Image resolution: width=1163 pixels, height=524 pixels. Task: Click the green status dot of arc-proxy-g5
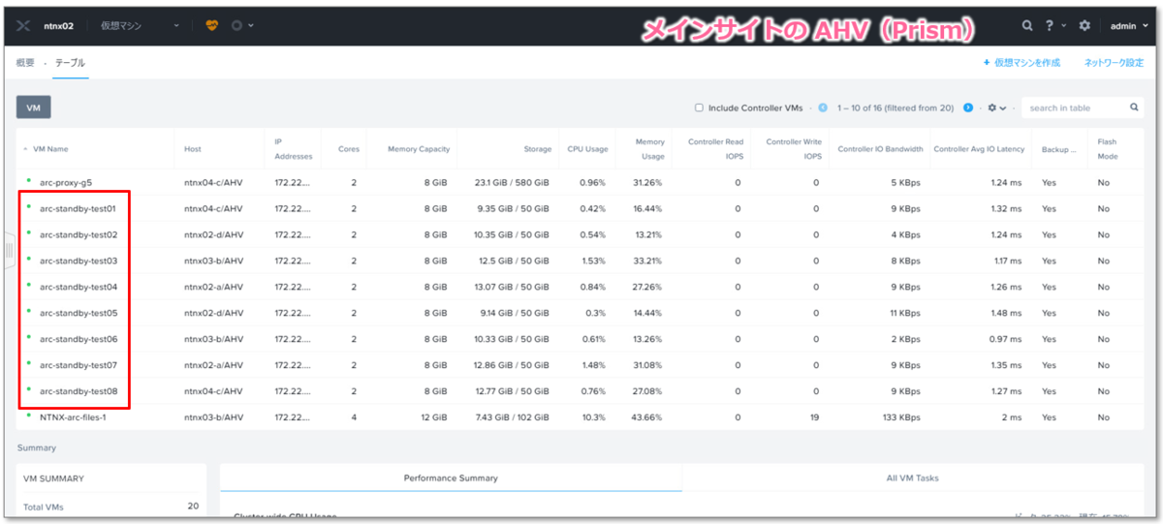[x=29, y=180]
